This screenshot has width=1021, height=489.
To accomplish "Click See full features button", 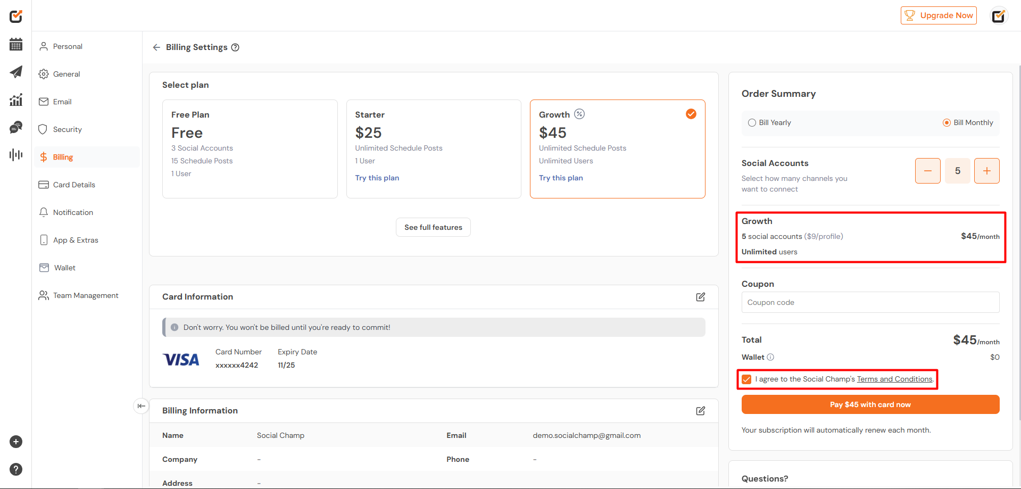I will pos(433,227).
